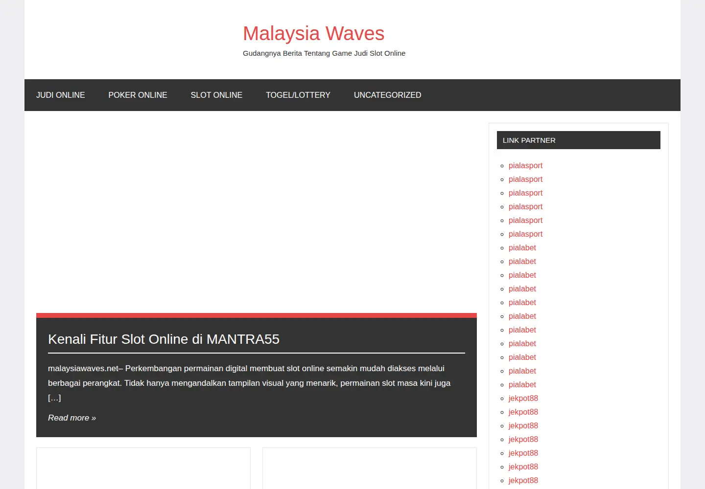This screenshot has width=705, height=489.
Task: Open the TOGEL/LOTTERY menu item
Action: coord(298,95)
